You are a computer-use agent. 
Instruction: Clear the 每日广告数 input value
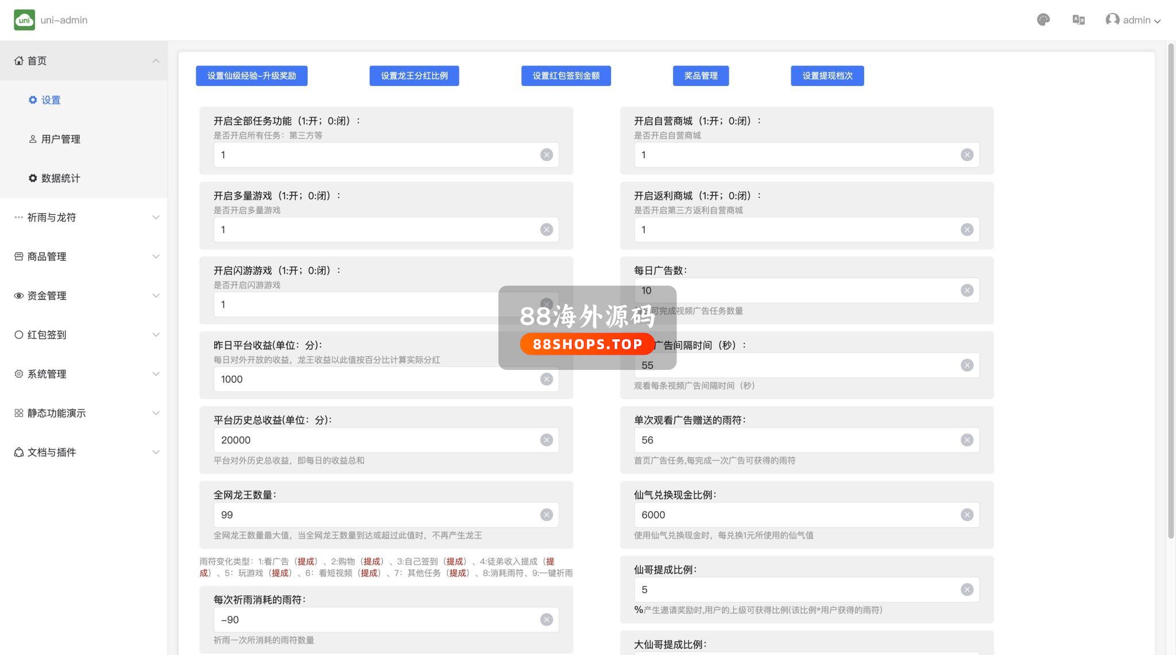tap(967, 291)
